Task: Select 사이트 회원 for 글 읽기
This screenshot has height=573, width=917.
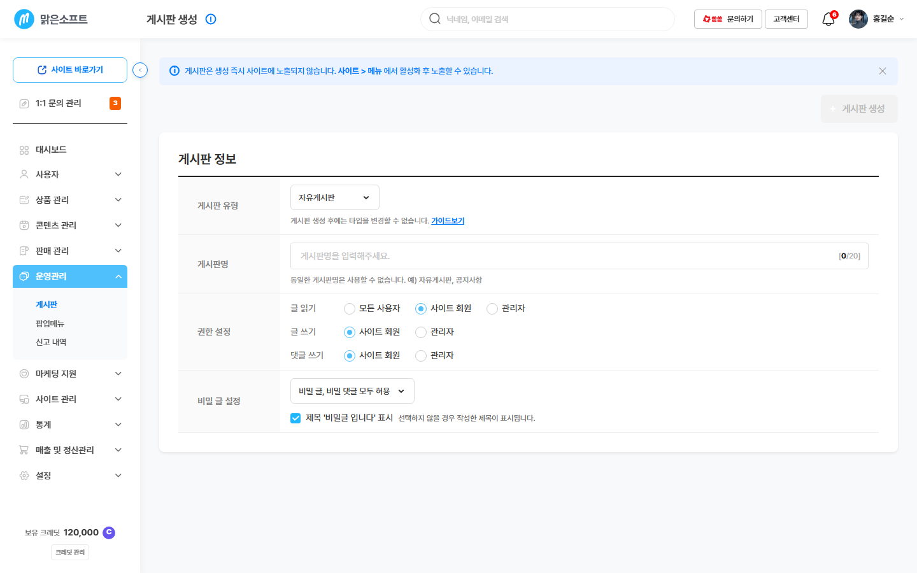Action: (420, 309)
